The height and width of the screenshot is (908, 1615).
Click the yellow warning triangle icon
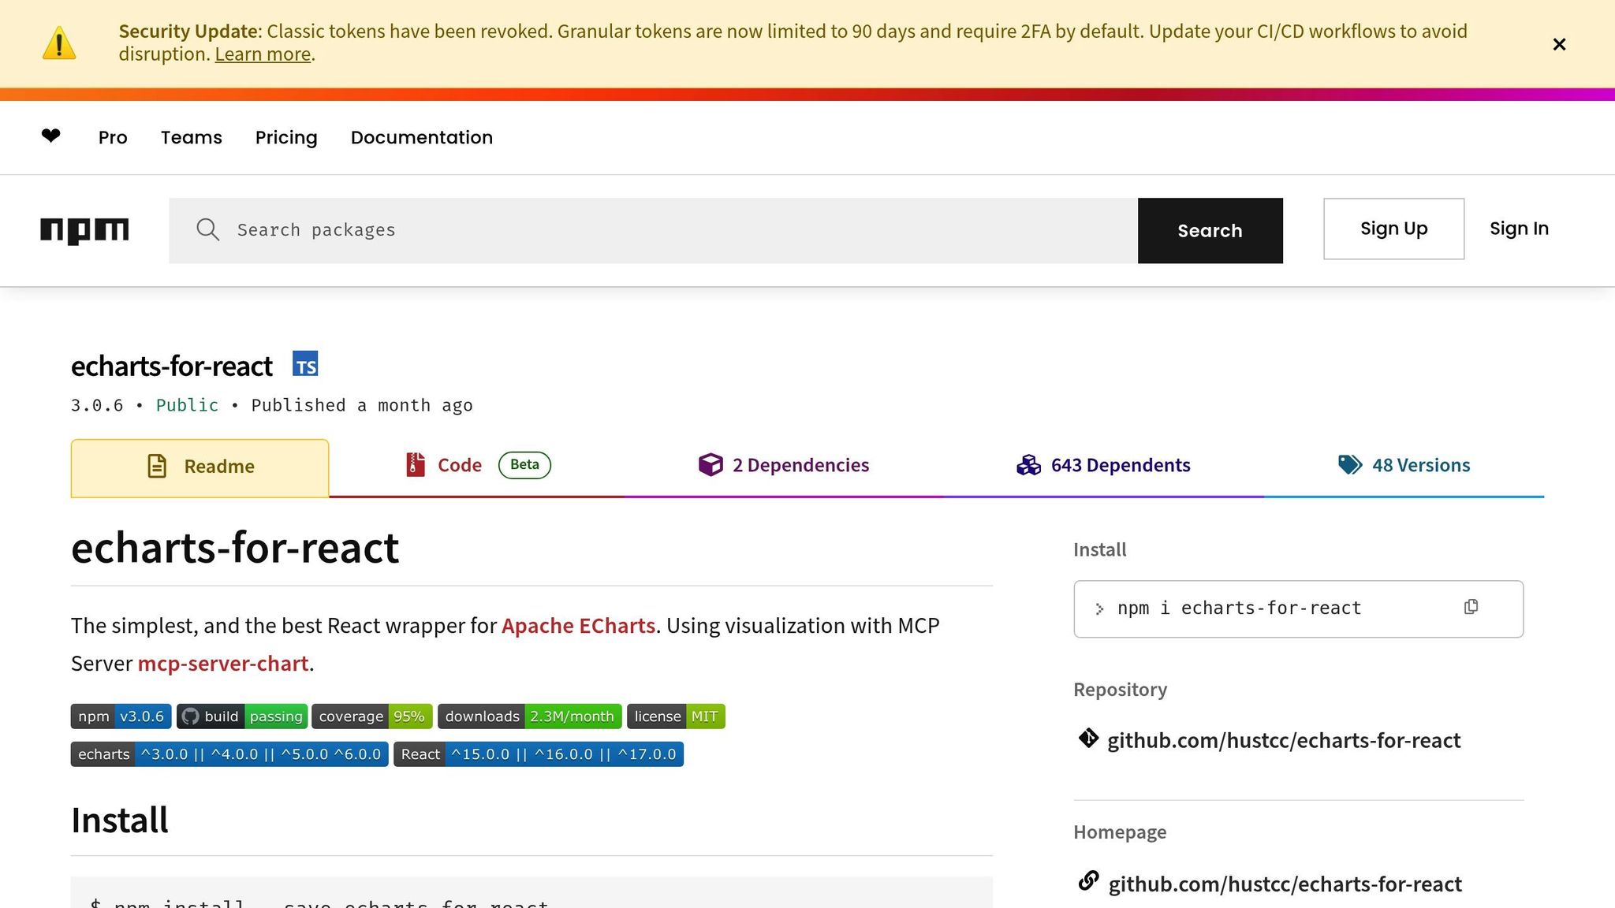point(59,43)
